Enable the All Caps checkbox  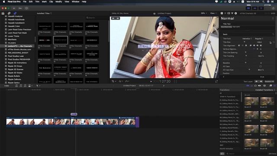(261, 66)
